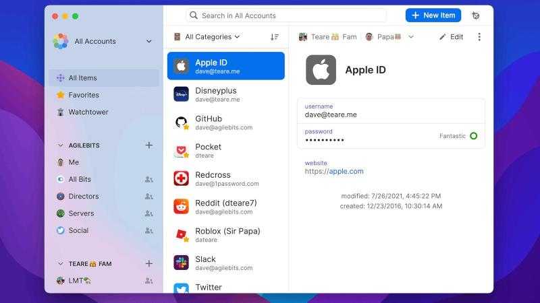Expand the All Accounts switcher dropdown
540x303 pixels.
click(x=148, y=41)
